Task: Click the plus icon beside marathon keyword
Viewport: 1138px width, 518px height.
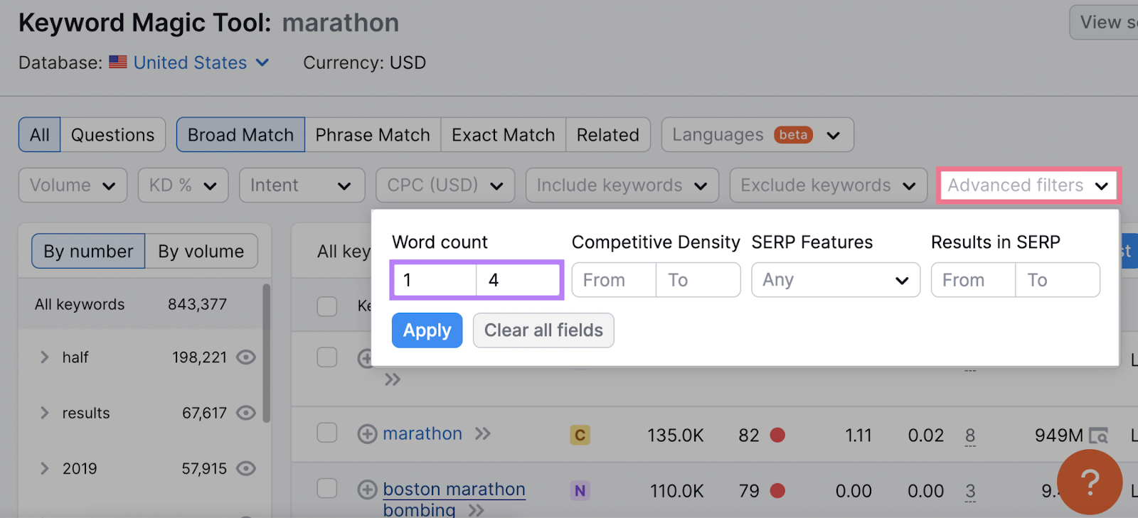Action: (x=367, y=433)
